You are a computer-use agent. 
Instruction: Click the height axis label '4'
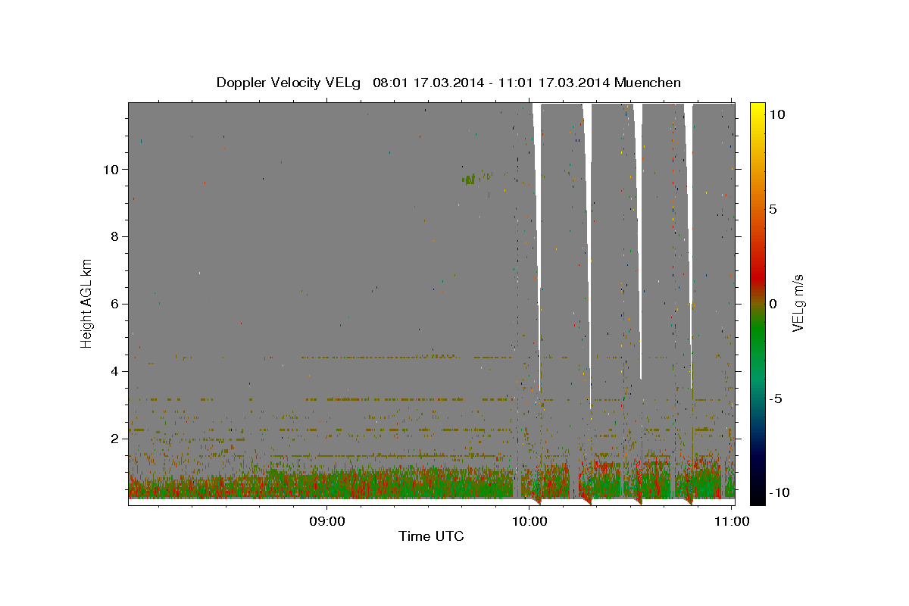pos(114,371)
